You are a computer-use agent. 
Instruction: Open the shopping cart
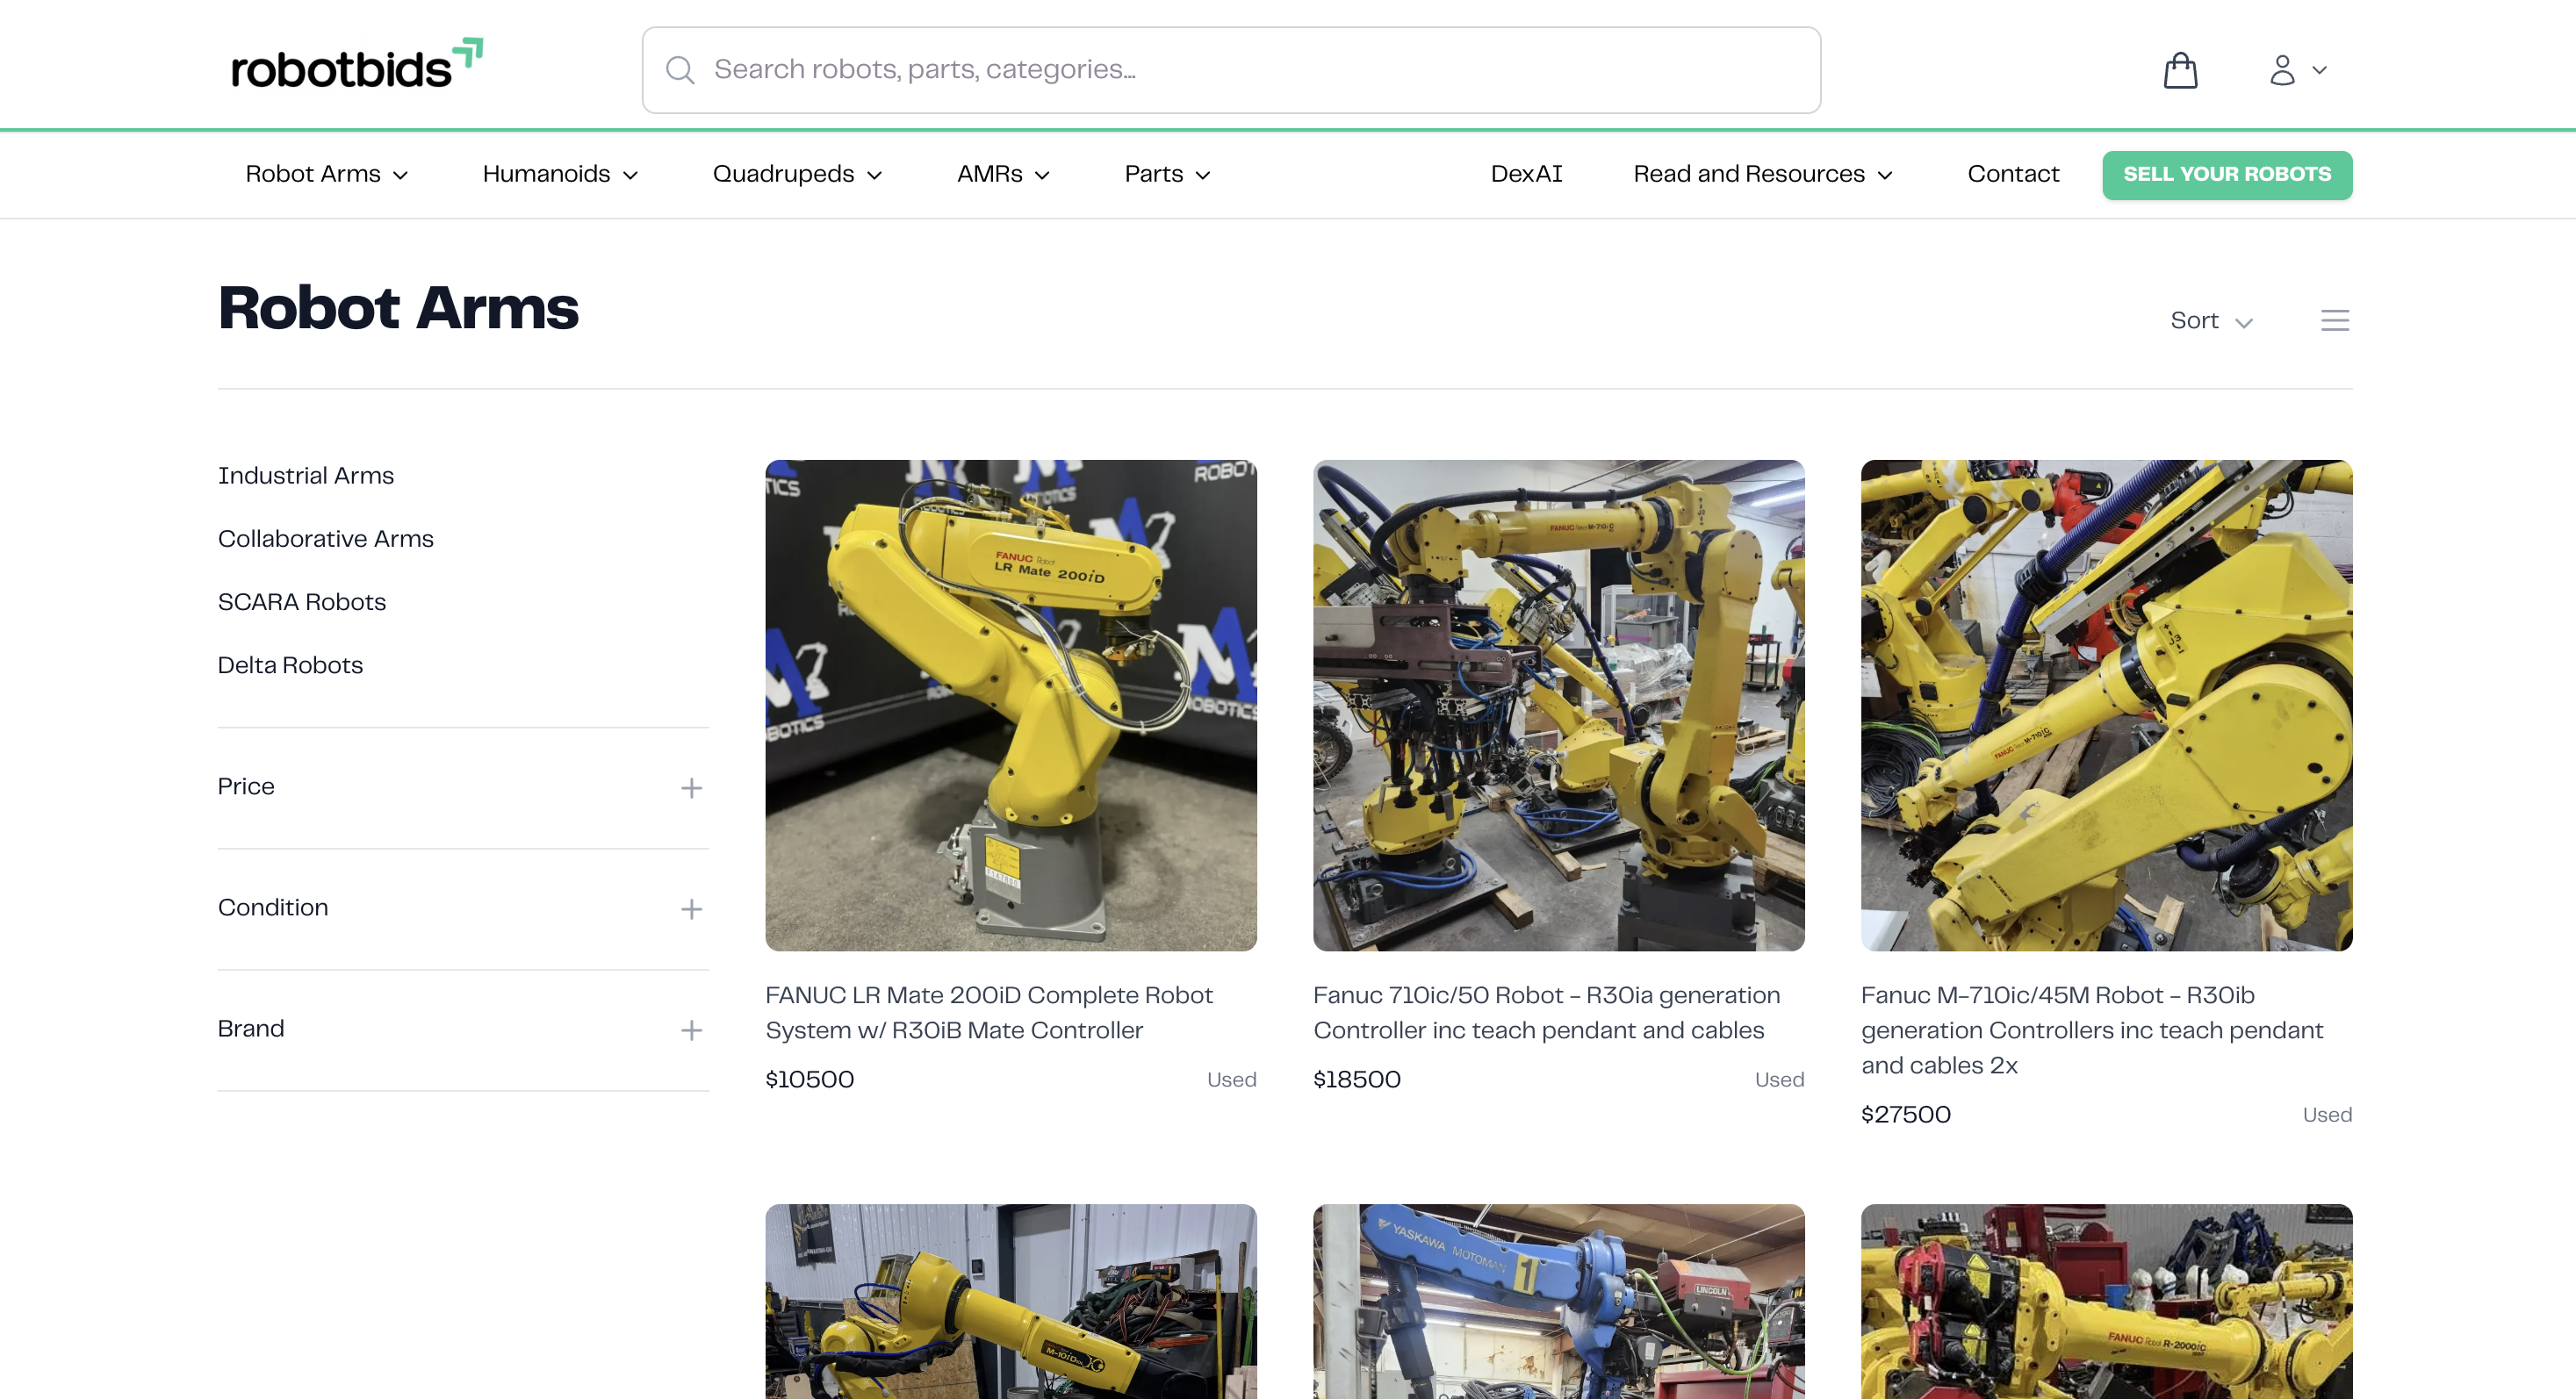click(x=2181, y=70)
